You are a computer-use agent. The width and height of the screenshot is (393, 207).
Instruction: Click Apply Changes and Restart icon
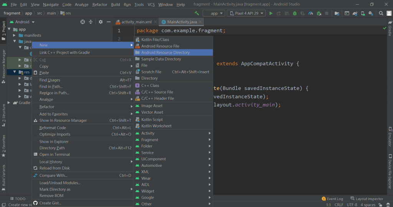point(279,13)
